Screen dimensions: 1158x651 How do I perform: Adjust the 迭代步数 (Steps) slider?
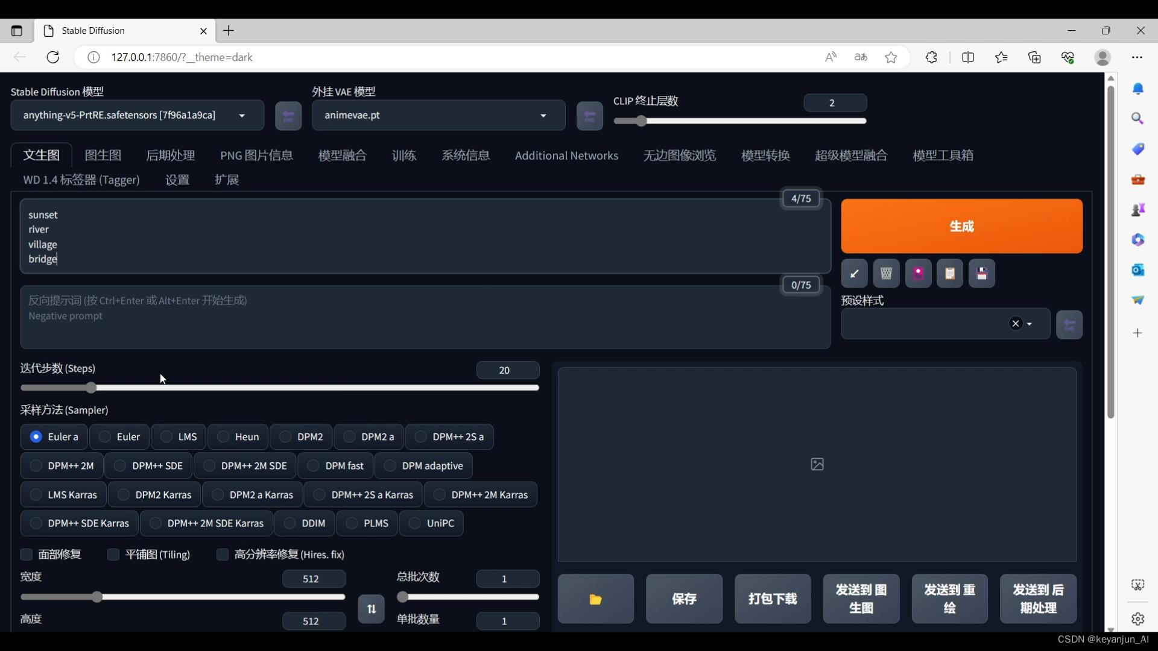coord(280,388)
